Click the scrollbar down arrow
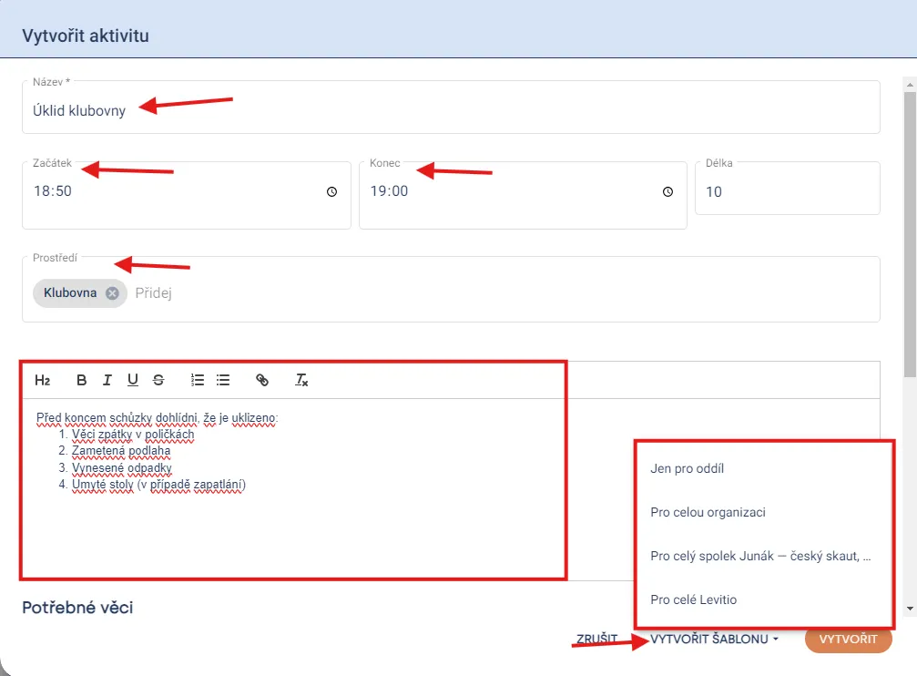The width and height of the screenshot is (917, 676). click(910, 609)
